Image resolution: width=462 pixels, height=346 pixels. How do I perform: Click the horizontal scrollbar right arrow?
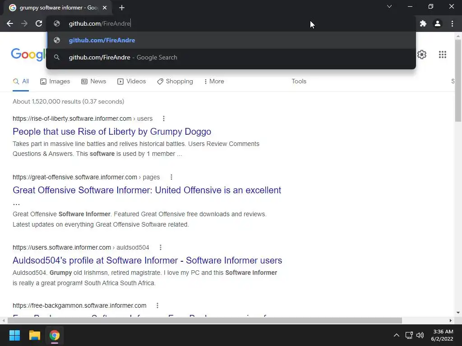451,320
